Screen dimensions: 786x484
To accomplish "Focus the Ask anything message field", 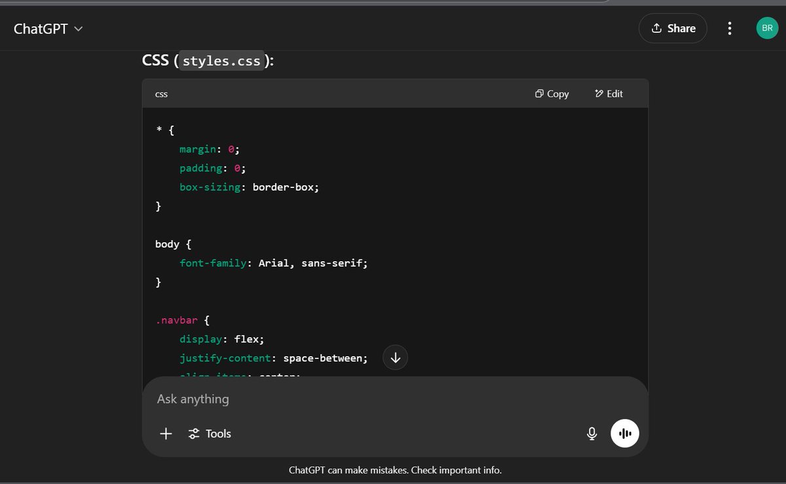I will point(395,399).
